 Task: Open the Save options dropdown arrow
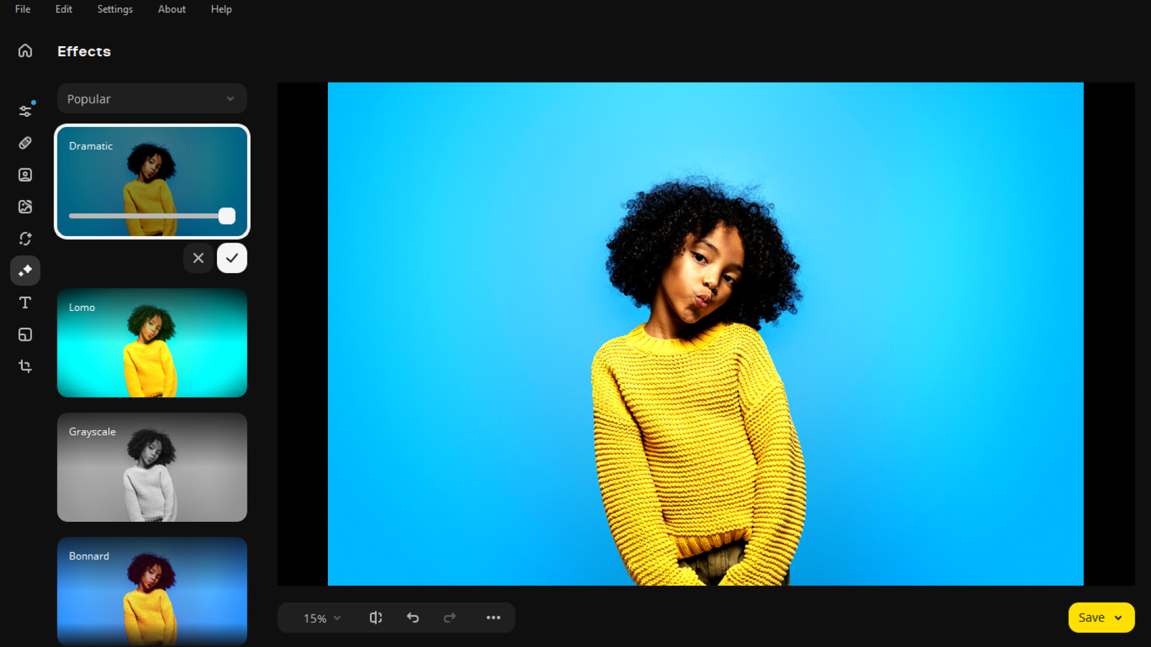1119,617
